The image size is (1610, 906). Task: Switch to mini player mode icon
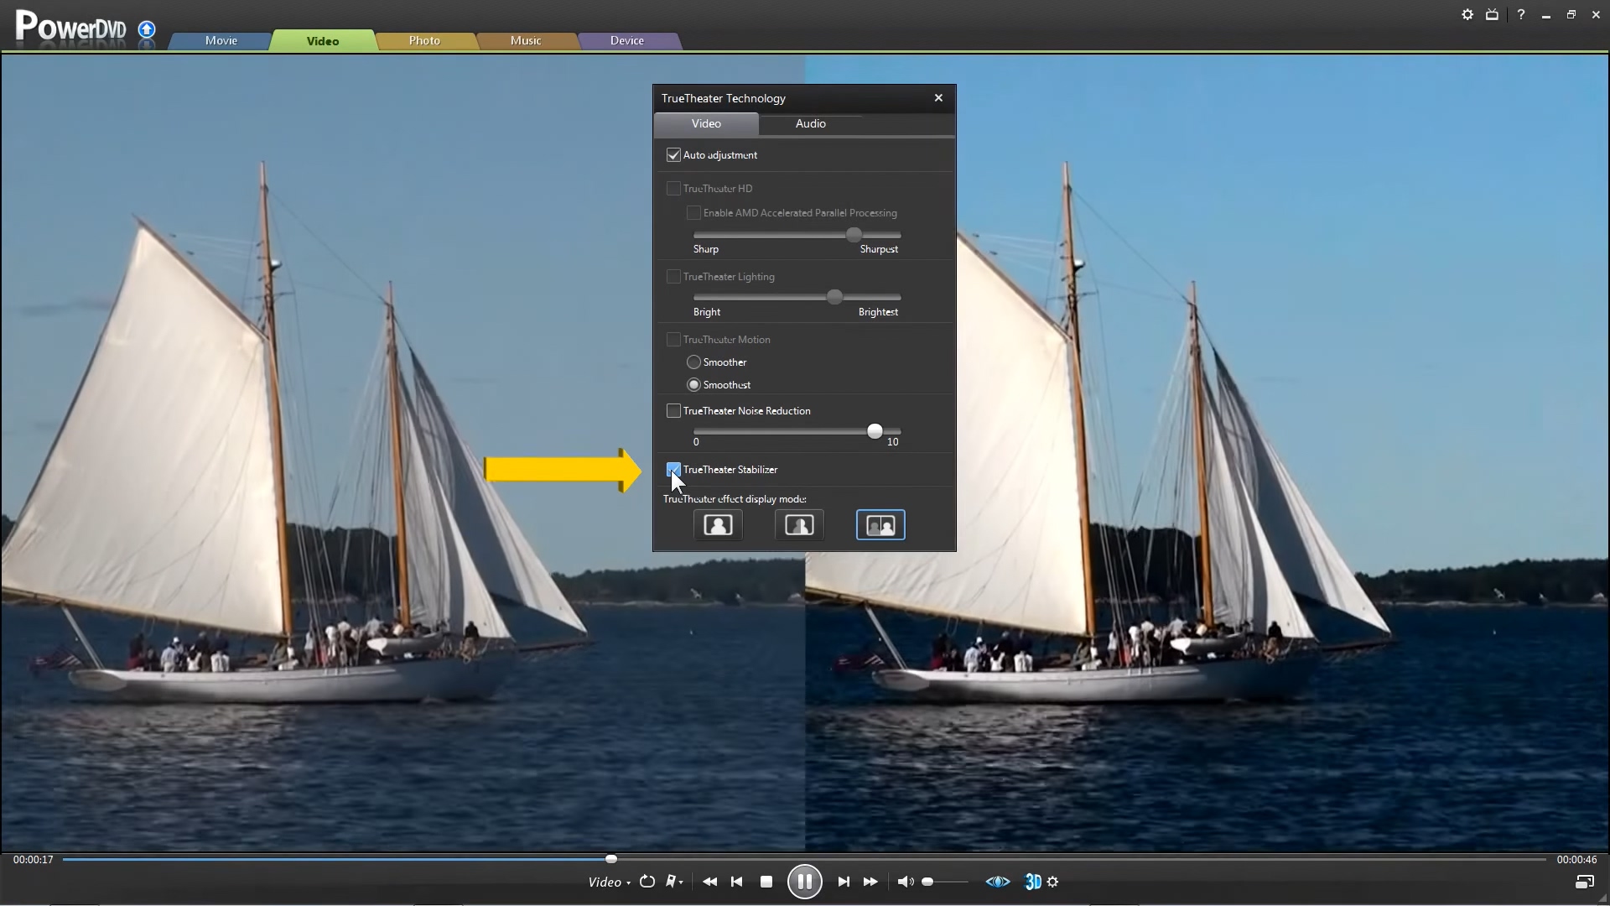coord(1585,882)
